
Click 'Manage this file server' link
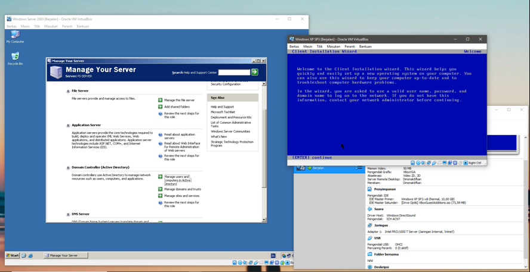[x=179, y=100]
